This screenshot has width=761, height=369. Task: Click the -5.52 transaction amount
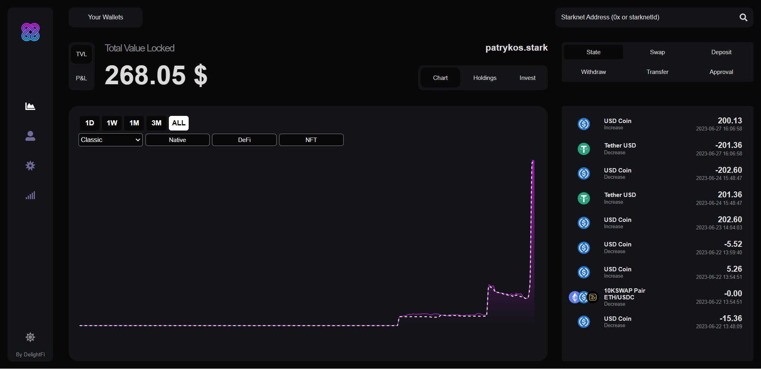click(733, 244)
